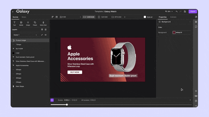This screenshot has height=117, width=209.
Task: Select the Logo layer
Action: click(x=30, y=53)
